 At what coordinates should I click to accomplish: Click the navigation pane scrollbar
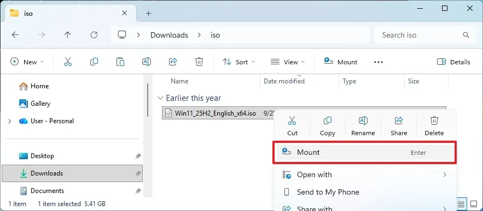click(x=148, y=100)
